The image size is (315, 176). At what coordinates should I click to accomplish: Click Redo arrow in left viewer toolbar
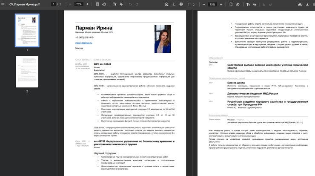click(137, 4)
